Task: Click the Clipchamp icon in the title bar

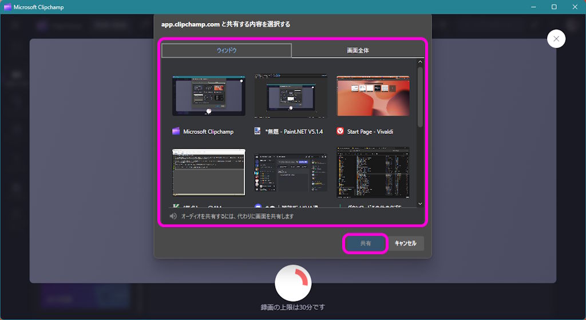Action: click(x=7, y=7)
